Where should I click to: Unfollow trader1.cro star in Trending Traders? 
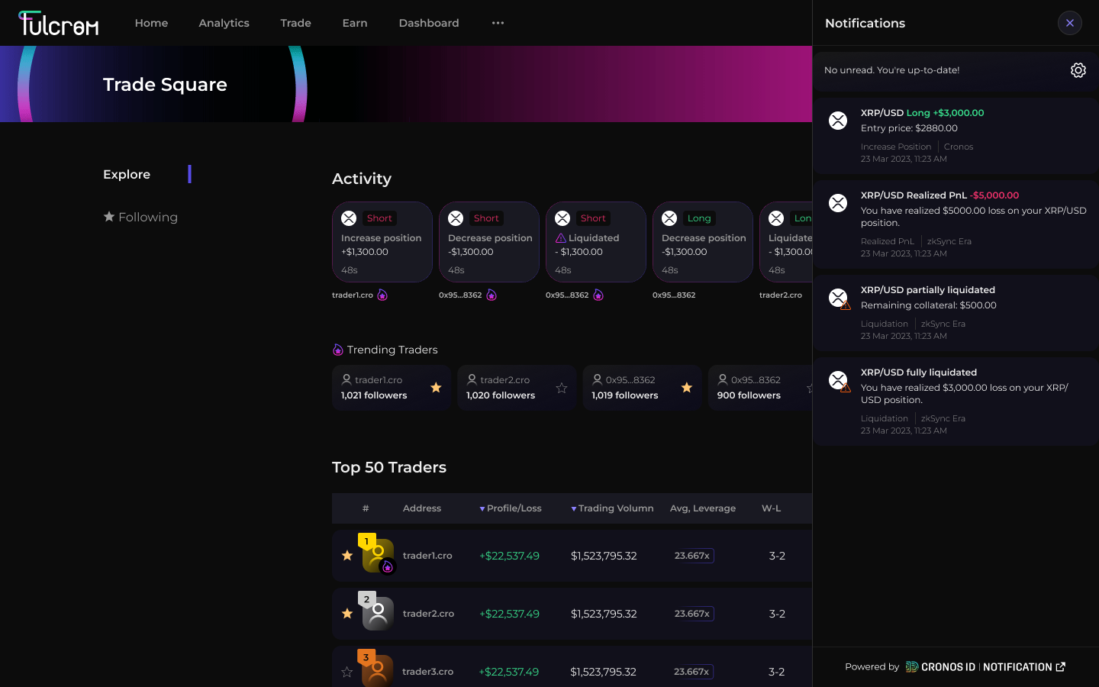(x=436, y=388)
